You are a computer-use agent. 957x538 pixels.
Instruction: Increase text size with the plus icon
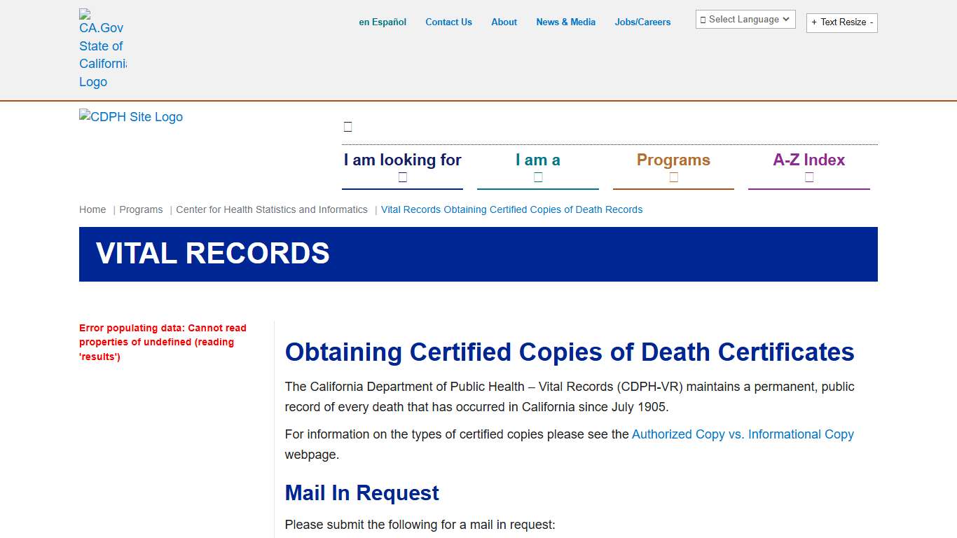click(815, 22)
